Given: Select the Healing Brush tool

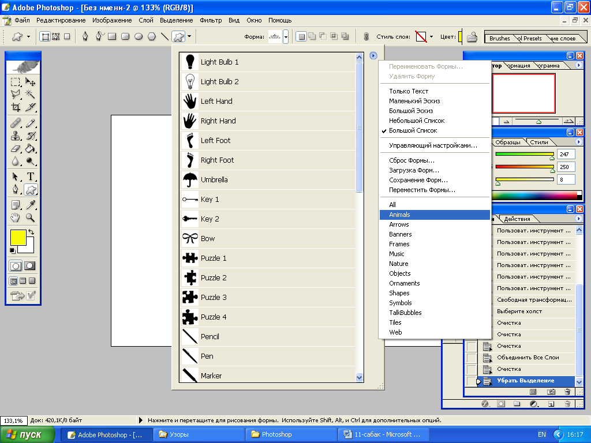Looking at the screenshot, I should pos(16,123).
